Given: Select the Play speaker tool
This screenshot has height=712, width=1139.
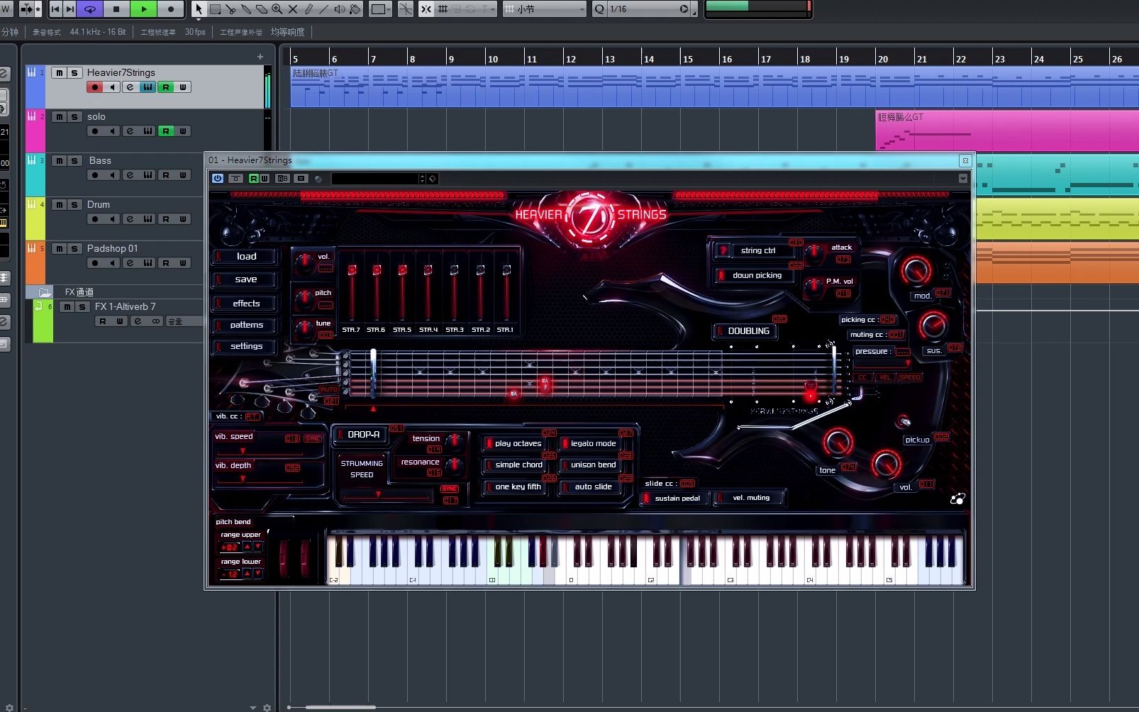Looking at the screenshot, I should pyautogui.click(x=340, y=9).
